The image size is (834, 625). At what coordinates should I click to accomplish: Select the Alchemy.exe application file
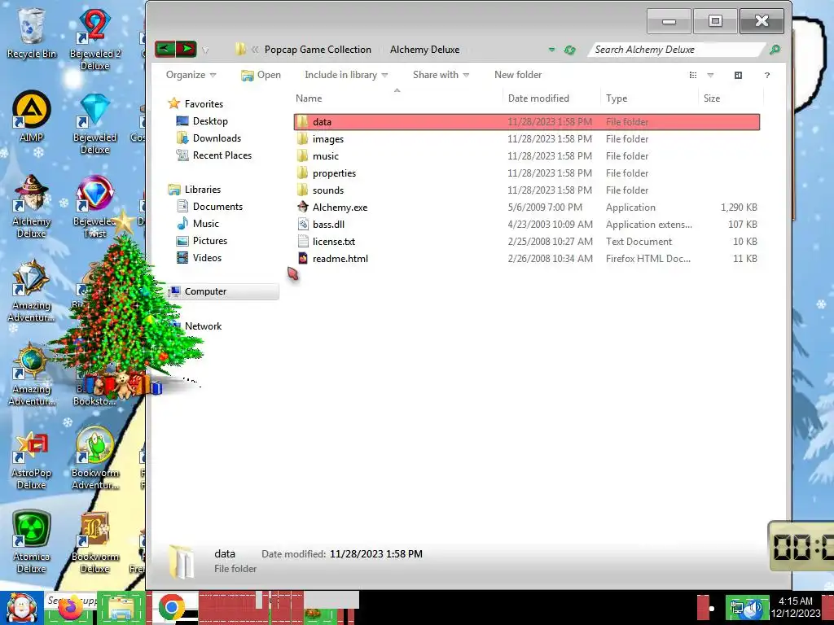point(527,208)
